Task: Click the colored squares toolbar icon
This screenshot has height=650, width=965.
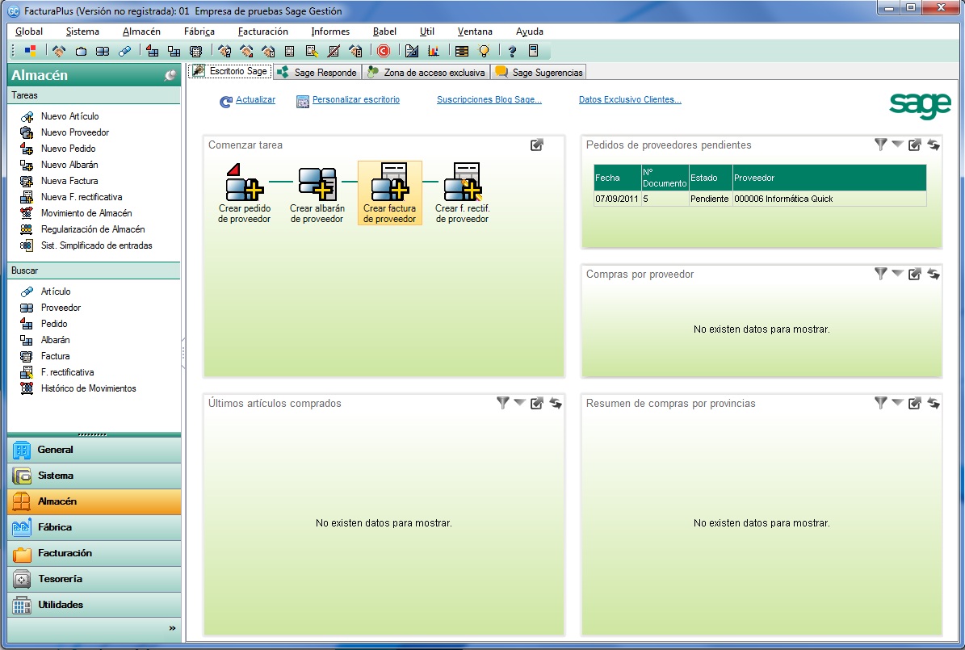Action: (x=30, y=51)
